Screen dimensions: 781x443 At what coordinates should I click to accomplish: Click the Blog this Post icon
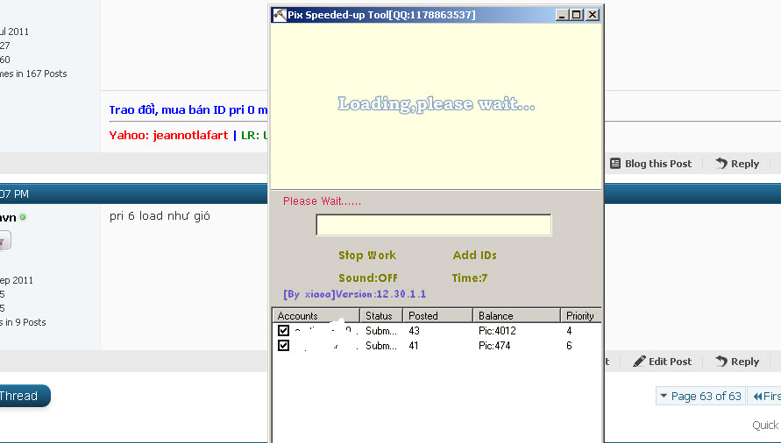point(615,163)
